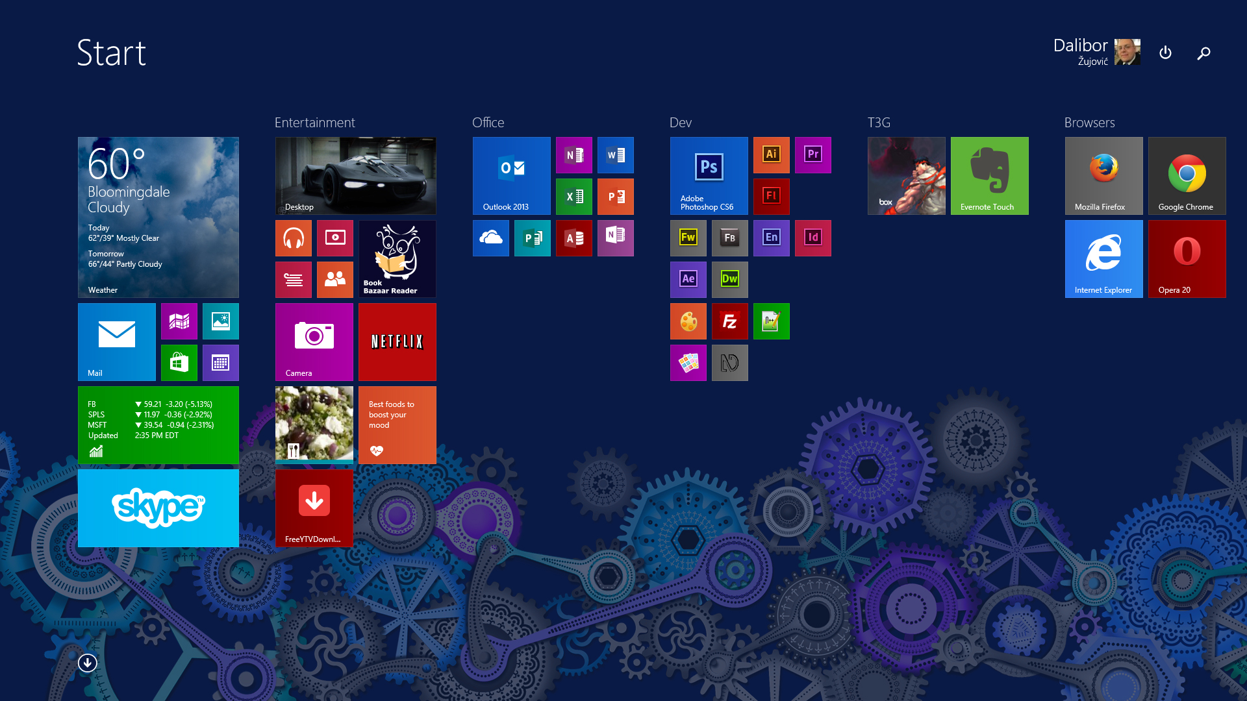Open the Evernote Touch tile
Image resolution: width=1247 pixels, height=701 pixels.
[989, 175]
